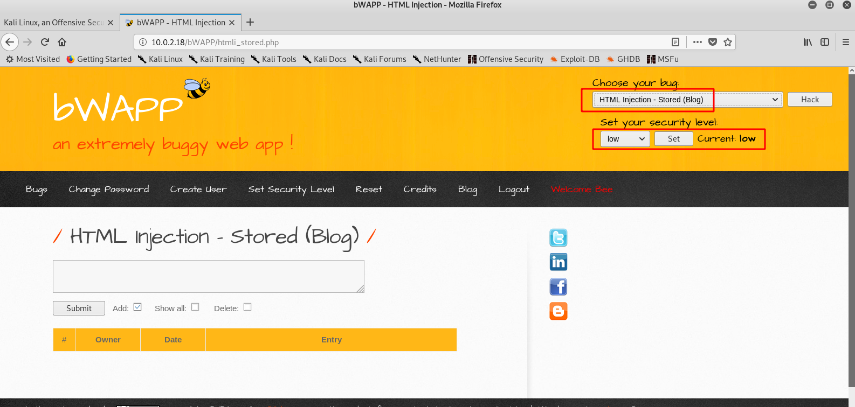Open the Credits page
The width and height of the screenshot is (855, 407).
pos(420,190)
